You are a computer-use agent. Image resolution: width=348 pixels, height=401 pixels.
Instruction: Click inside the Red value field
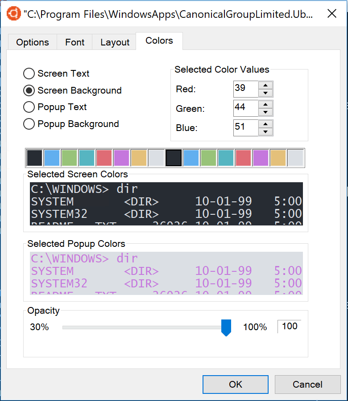point(245,89)
